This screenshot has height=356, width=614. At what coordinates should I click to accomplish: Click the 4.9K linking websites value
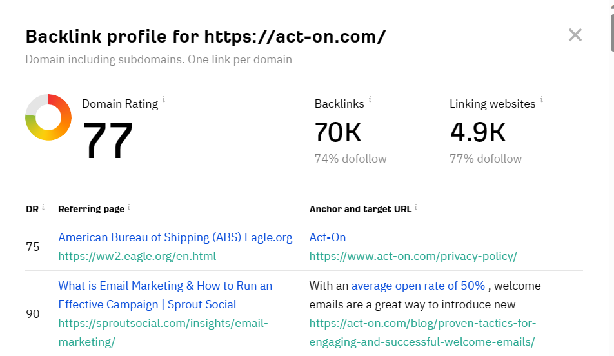(x=478, y=132)
